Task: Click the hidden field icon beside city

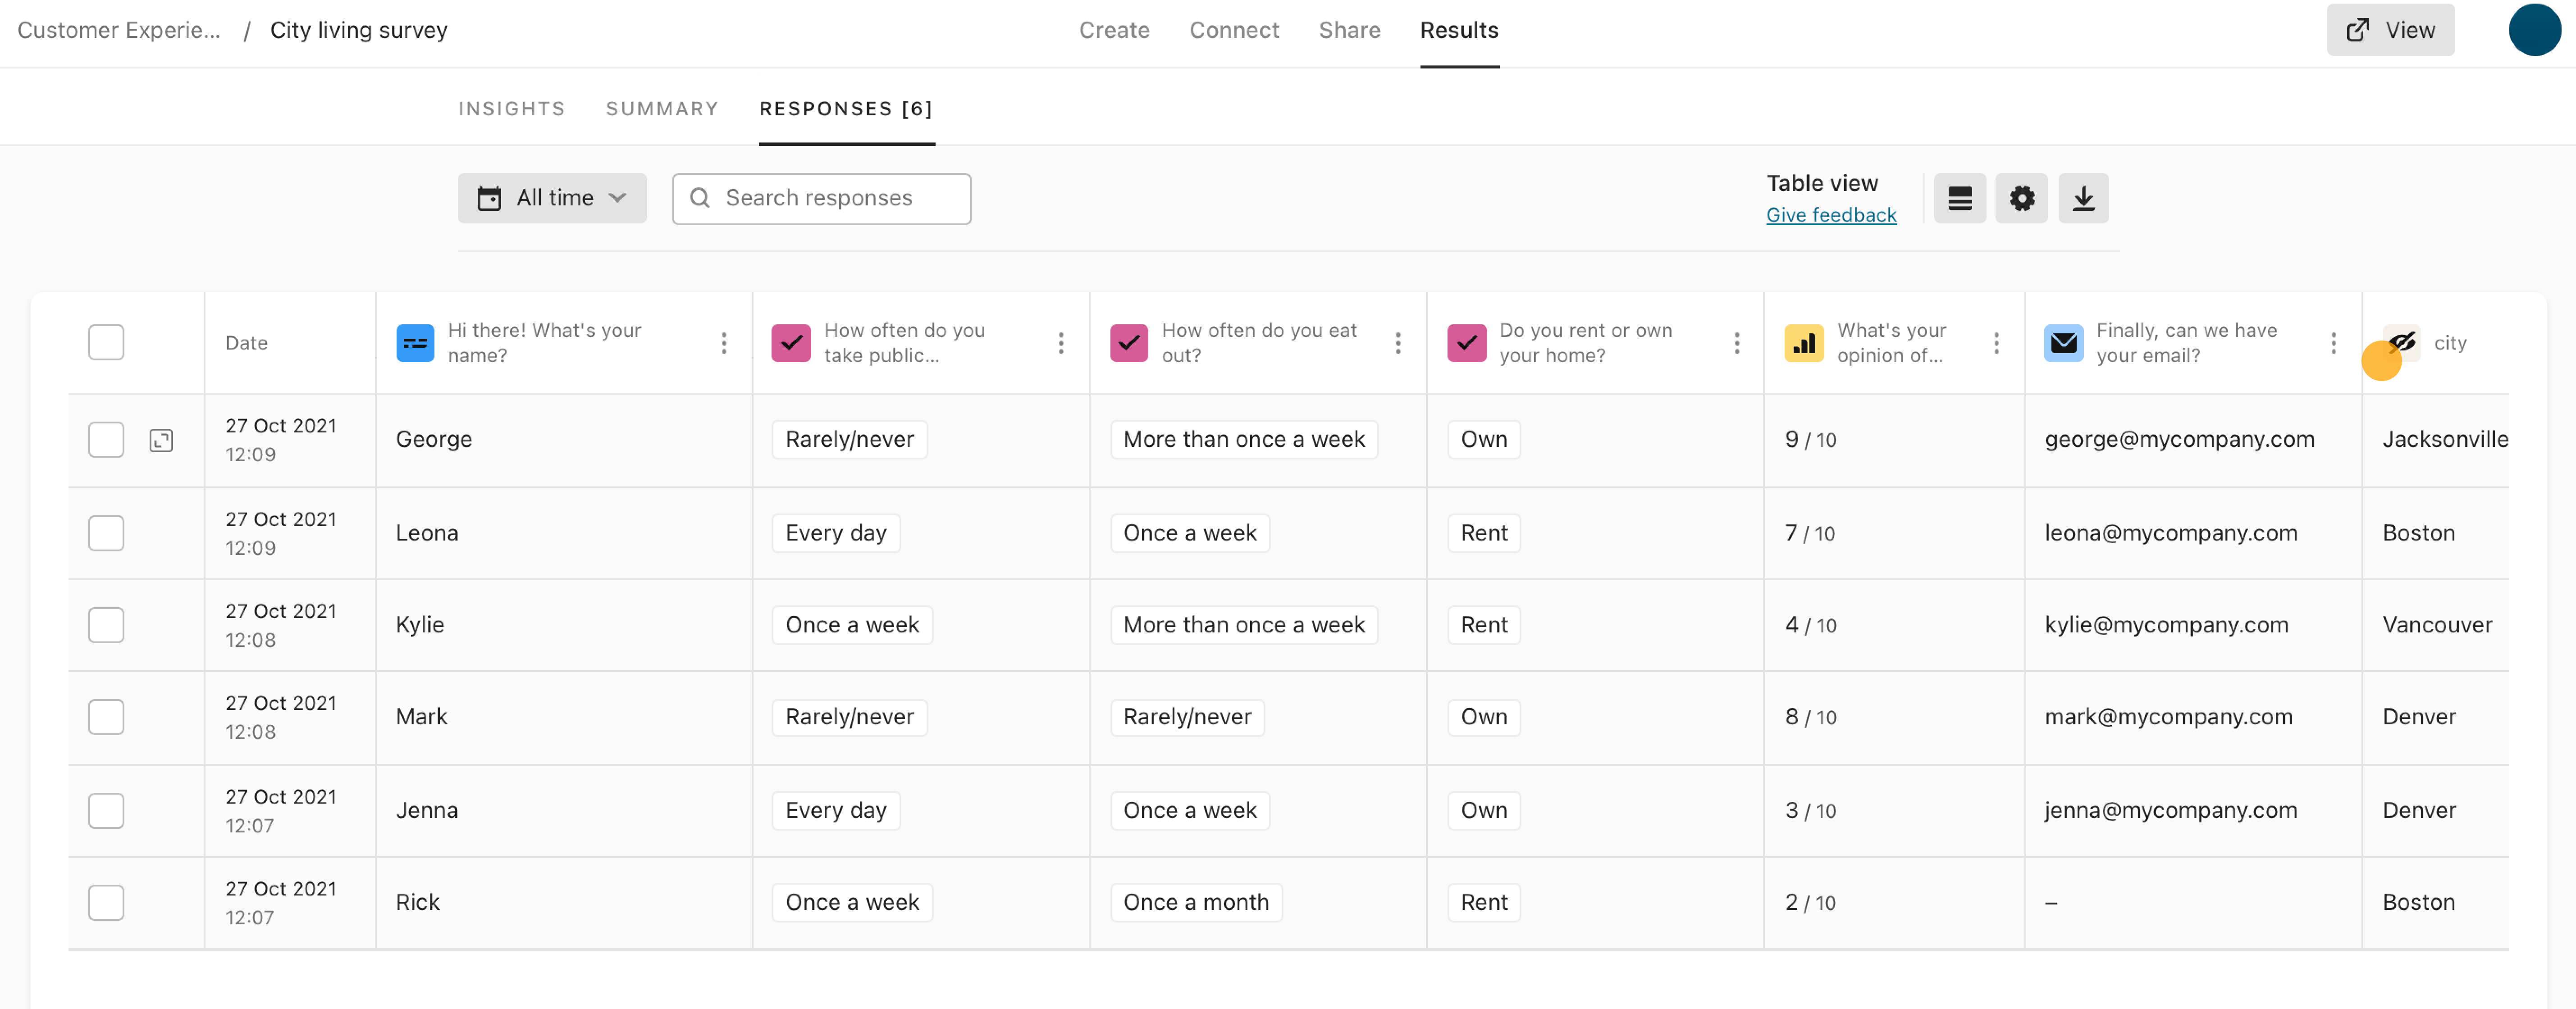Action: pyautogui.click(x=2401, y=343)
